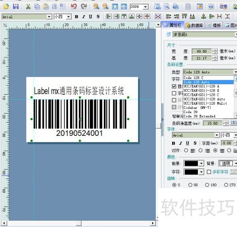
Task: Select Code 39 Extended option
Action: tap(208, 116)
